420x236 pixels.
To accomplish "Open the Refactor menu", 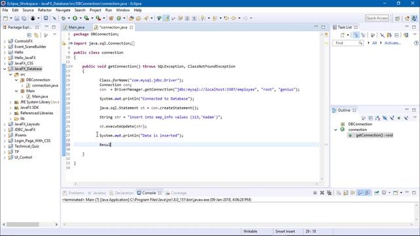I will 45,10.
